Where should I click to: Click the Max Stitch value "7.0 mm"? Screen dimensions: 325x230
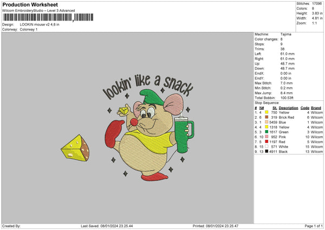pos(287,83)
